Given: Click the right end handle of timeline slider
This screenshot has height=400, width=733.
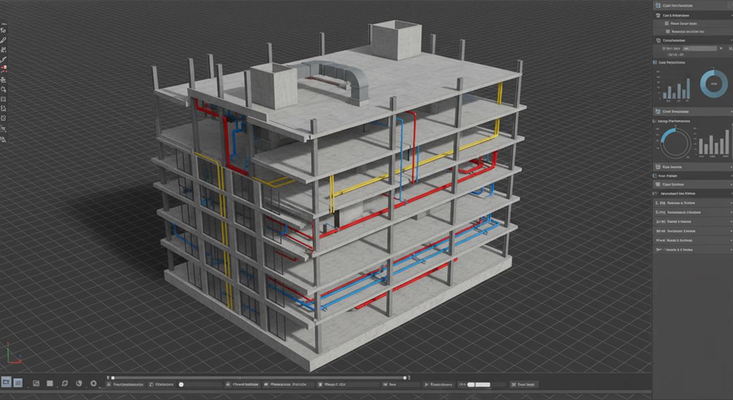Looking at the screenshot, I should (405, 378).
